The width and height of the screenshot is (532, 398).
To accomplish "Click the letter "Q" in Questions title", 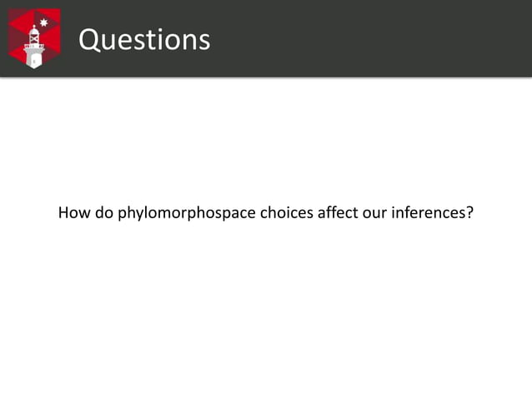I will click(x=90, y=40).
